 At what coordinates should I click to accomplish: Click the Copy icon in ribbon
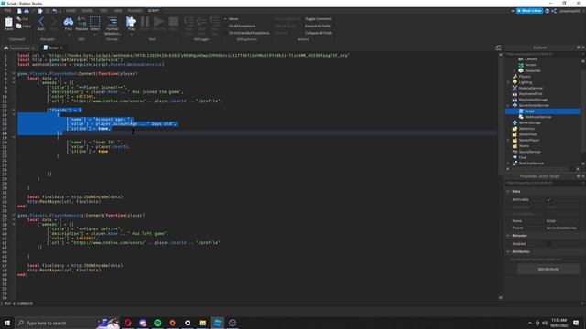pos(24,27)
